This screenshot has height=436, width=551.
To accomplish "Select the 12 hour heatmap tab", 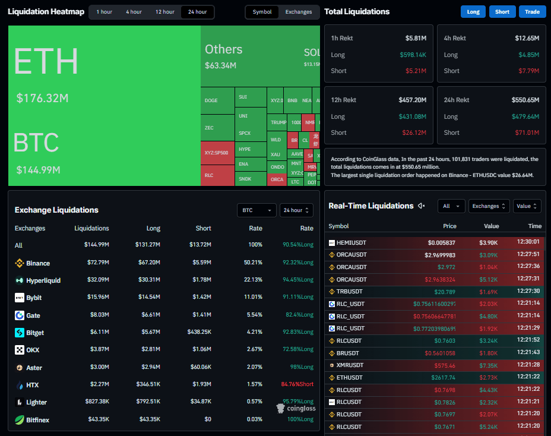I will [x=165, y=12].
